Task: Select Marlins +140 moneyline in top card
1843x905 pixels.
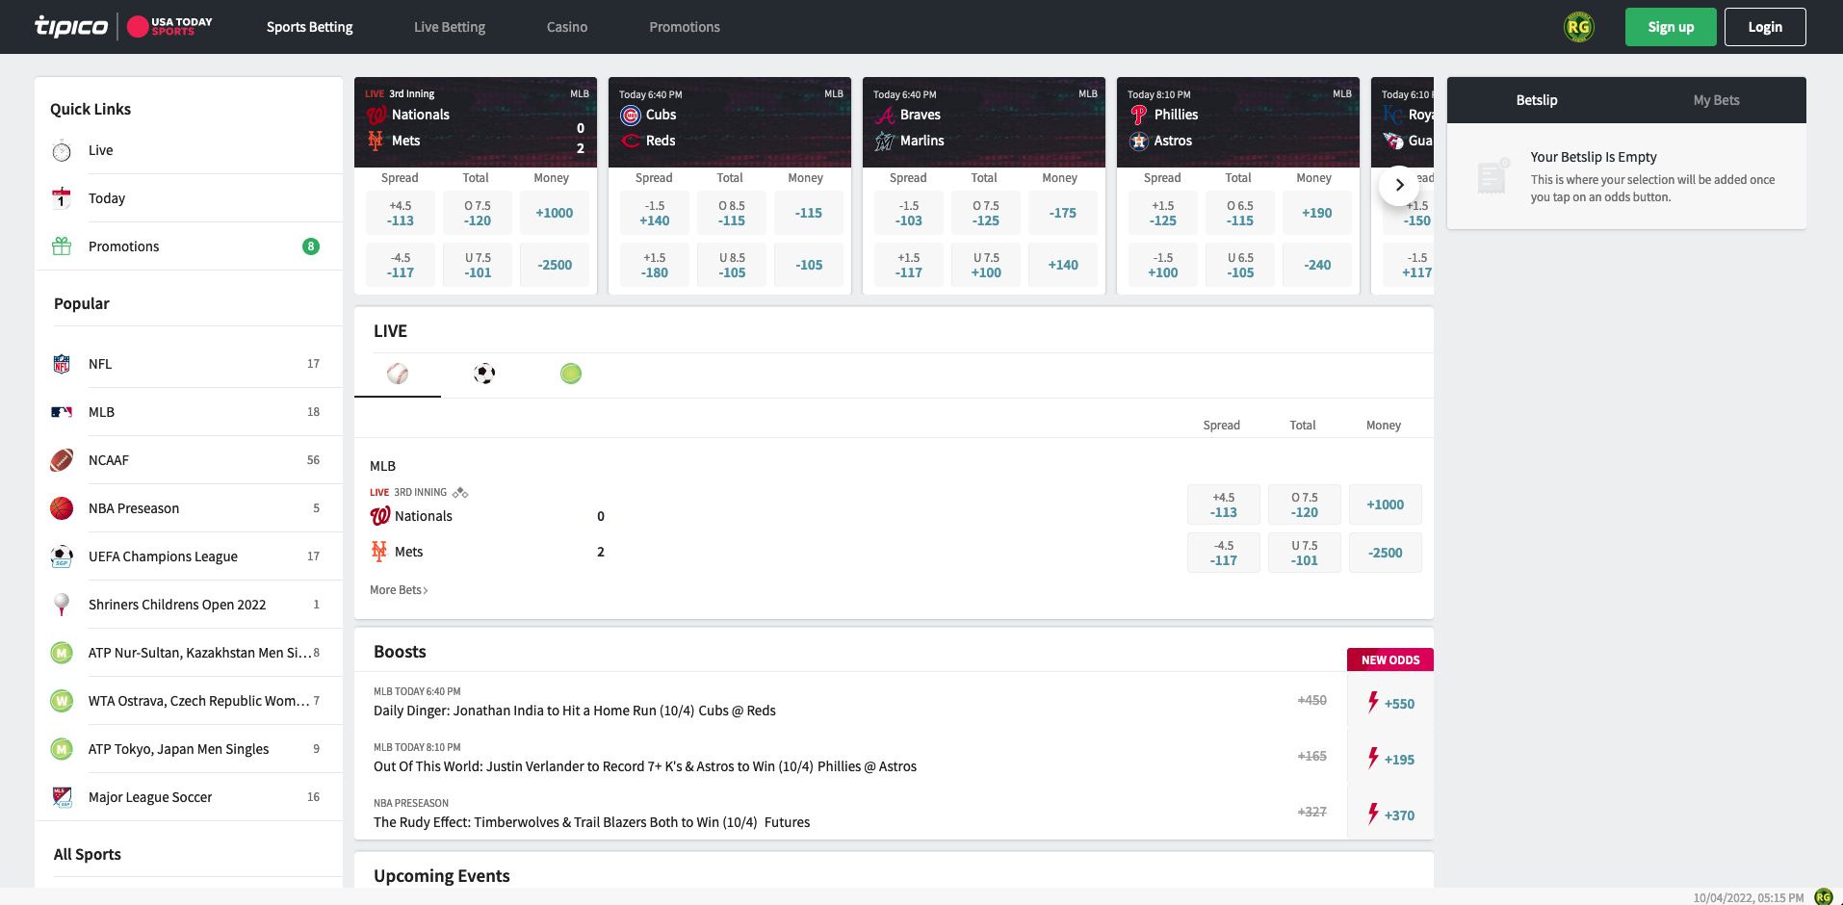Action: point(1062,265)
